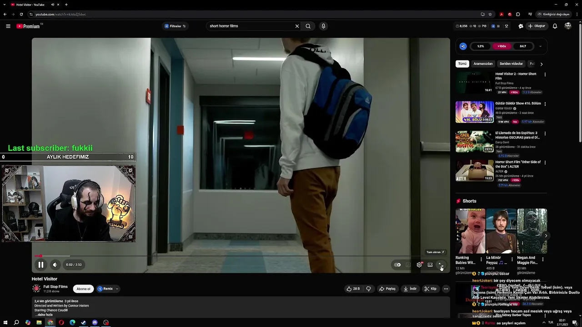Enter full screen with the fullscreen icon

click(441, 265)
